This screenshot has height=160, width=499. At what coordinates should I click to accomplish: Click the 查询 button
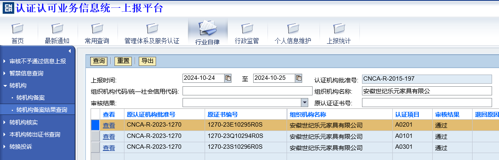point(99,61)
